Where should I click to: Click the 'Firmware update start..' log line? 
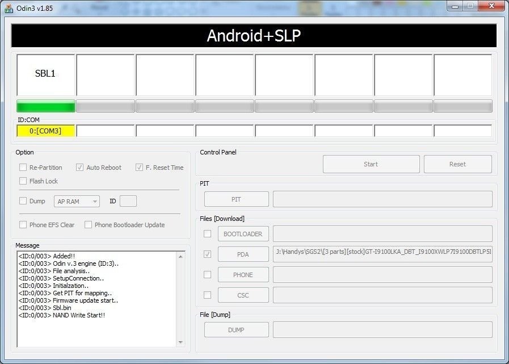click(68, 300)
